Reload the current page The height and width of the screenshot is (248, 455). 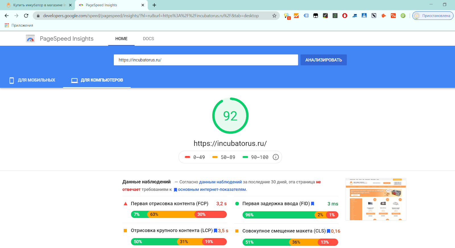click(26, 16)
